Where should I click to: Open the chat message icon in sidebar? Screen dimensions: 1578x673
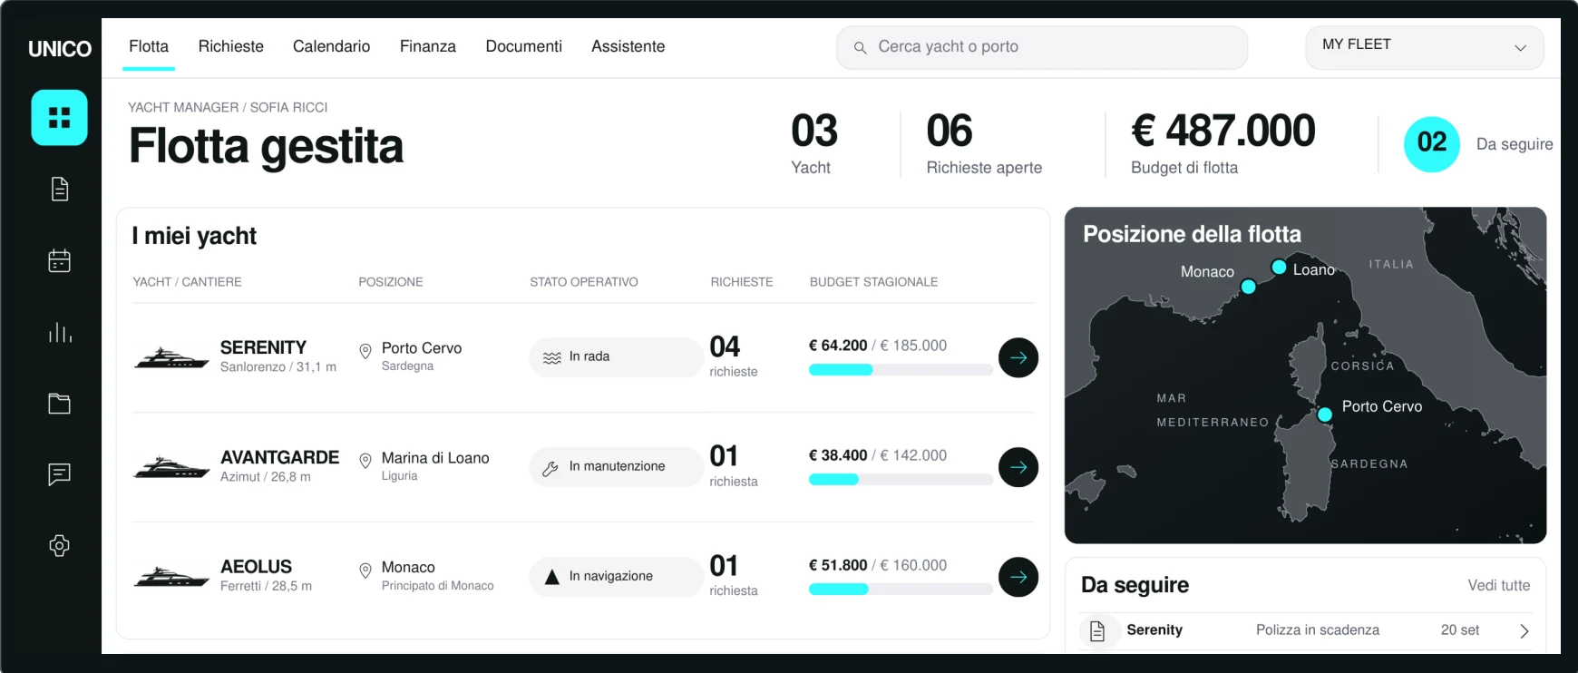click(x=60, y=474)
